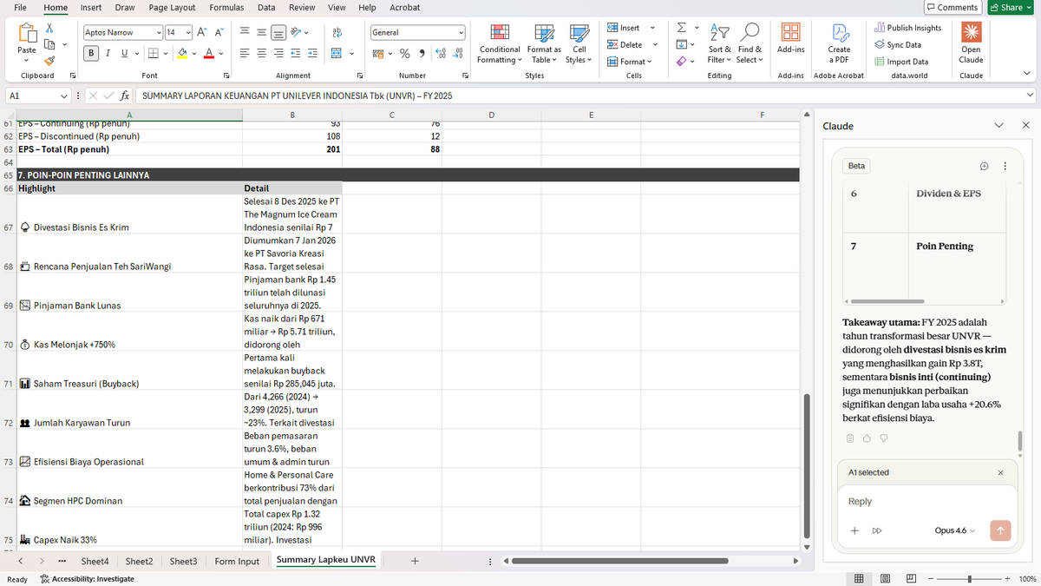The width and height of the screenshot is (1041, 586).
Task: Click the Decrease Decimal icon
Action: (x=457, y=53)
